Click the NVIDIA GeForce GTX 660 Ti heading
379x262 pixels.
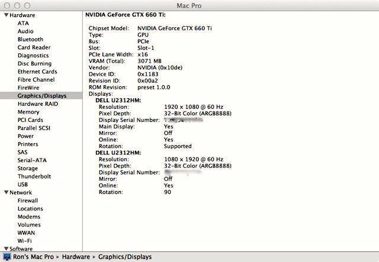[126, 15]
